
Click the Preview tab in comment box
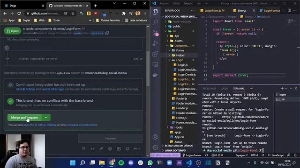111,139
